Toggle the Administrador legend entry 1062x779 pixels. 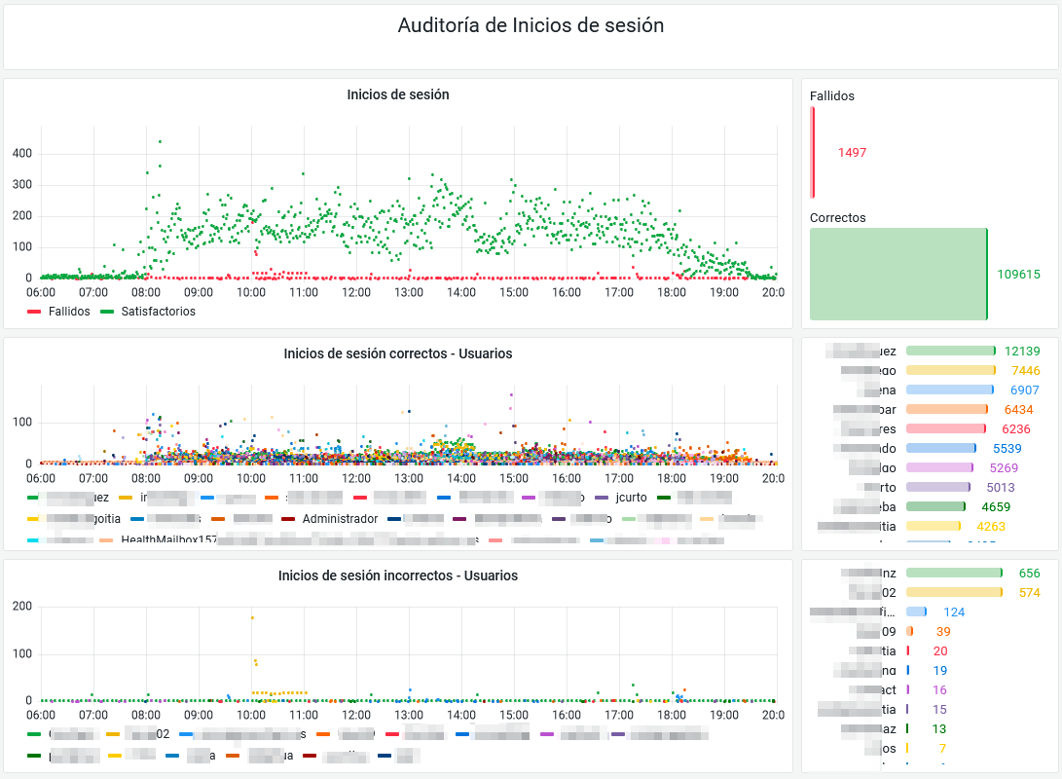click(339, 519)
